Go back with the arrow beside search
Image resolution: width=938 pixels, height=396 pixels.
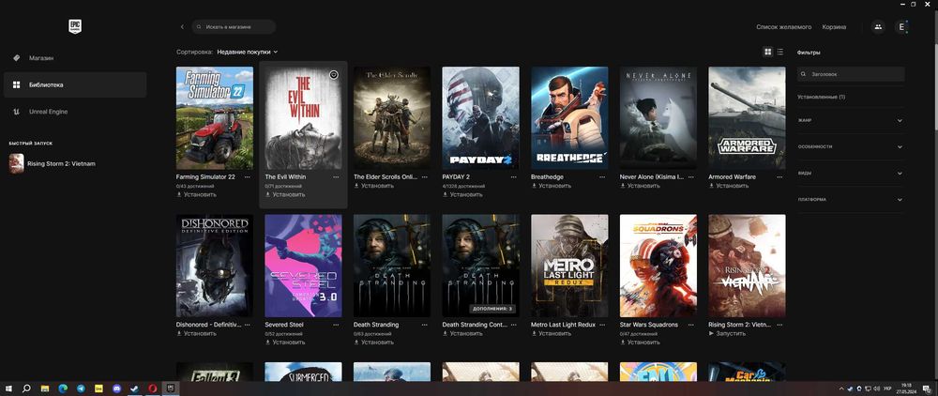click(183, 27)
